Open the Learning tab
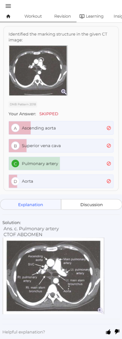The width and height of the screenshot is (122, 339). [91, 16]
